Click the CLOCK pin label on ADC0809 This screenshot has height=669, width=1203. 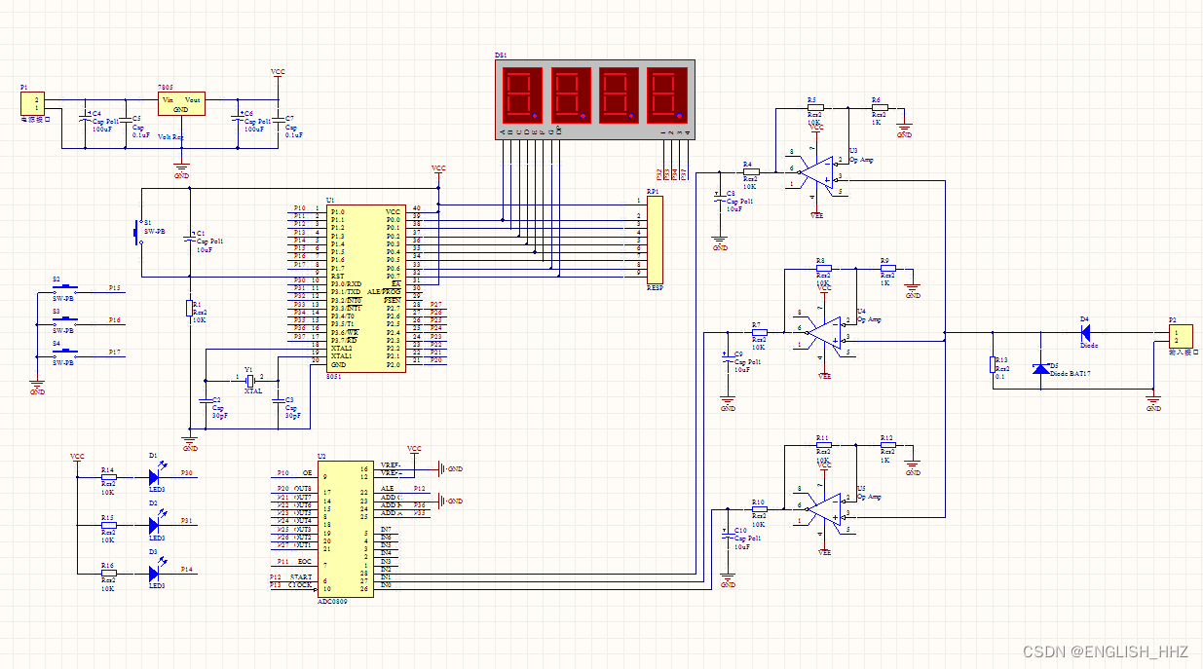click(x=300, y=585)
